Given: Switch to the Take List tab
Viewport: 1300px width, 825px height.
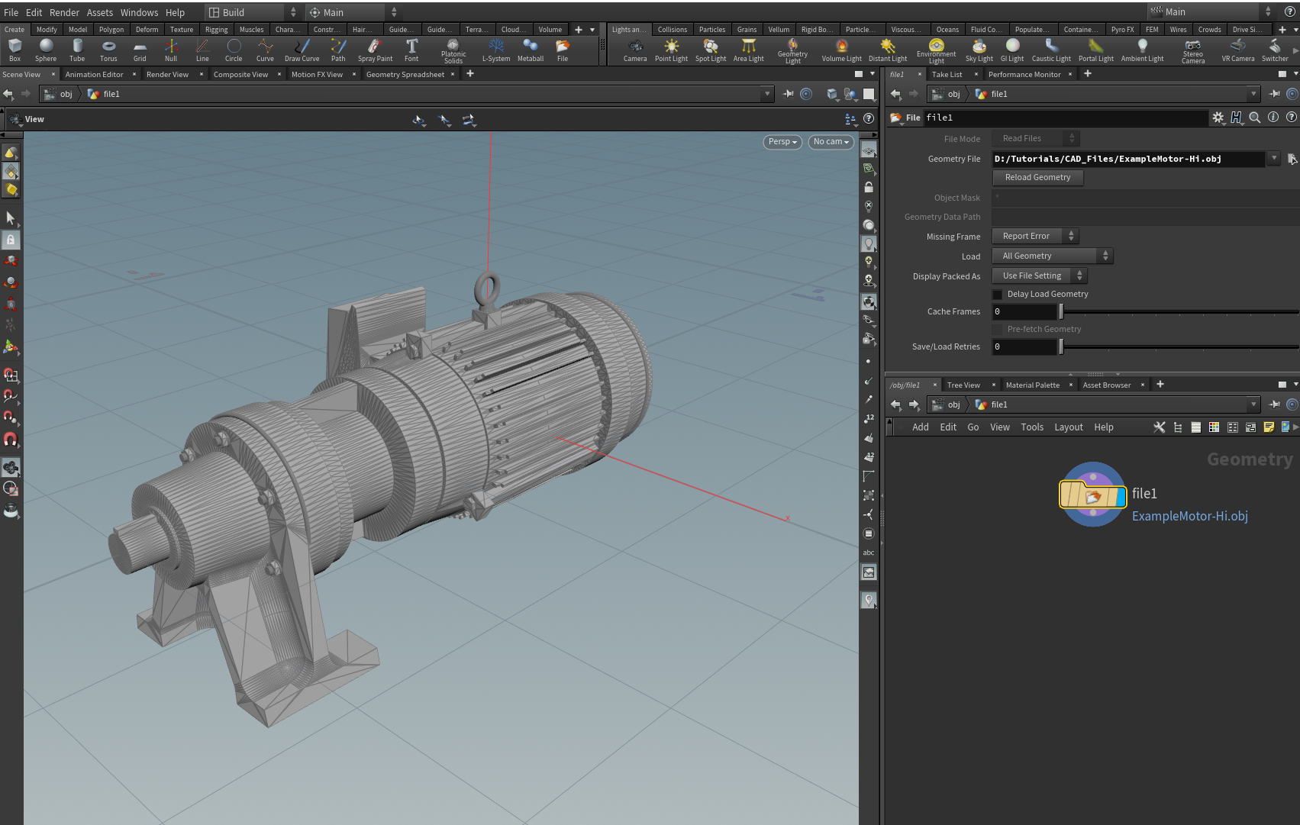Looking at the screenshot, I should click(x=947, y=74).
